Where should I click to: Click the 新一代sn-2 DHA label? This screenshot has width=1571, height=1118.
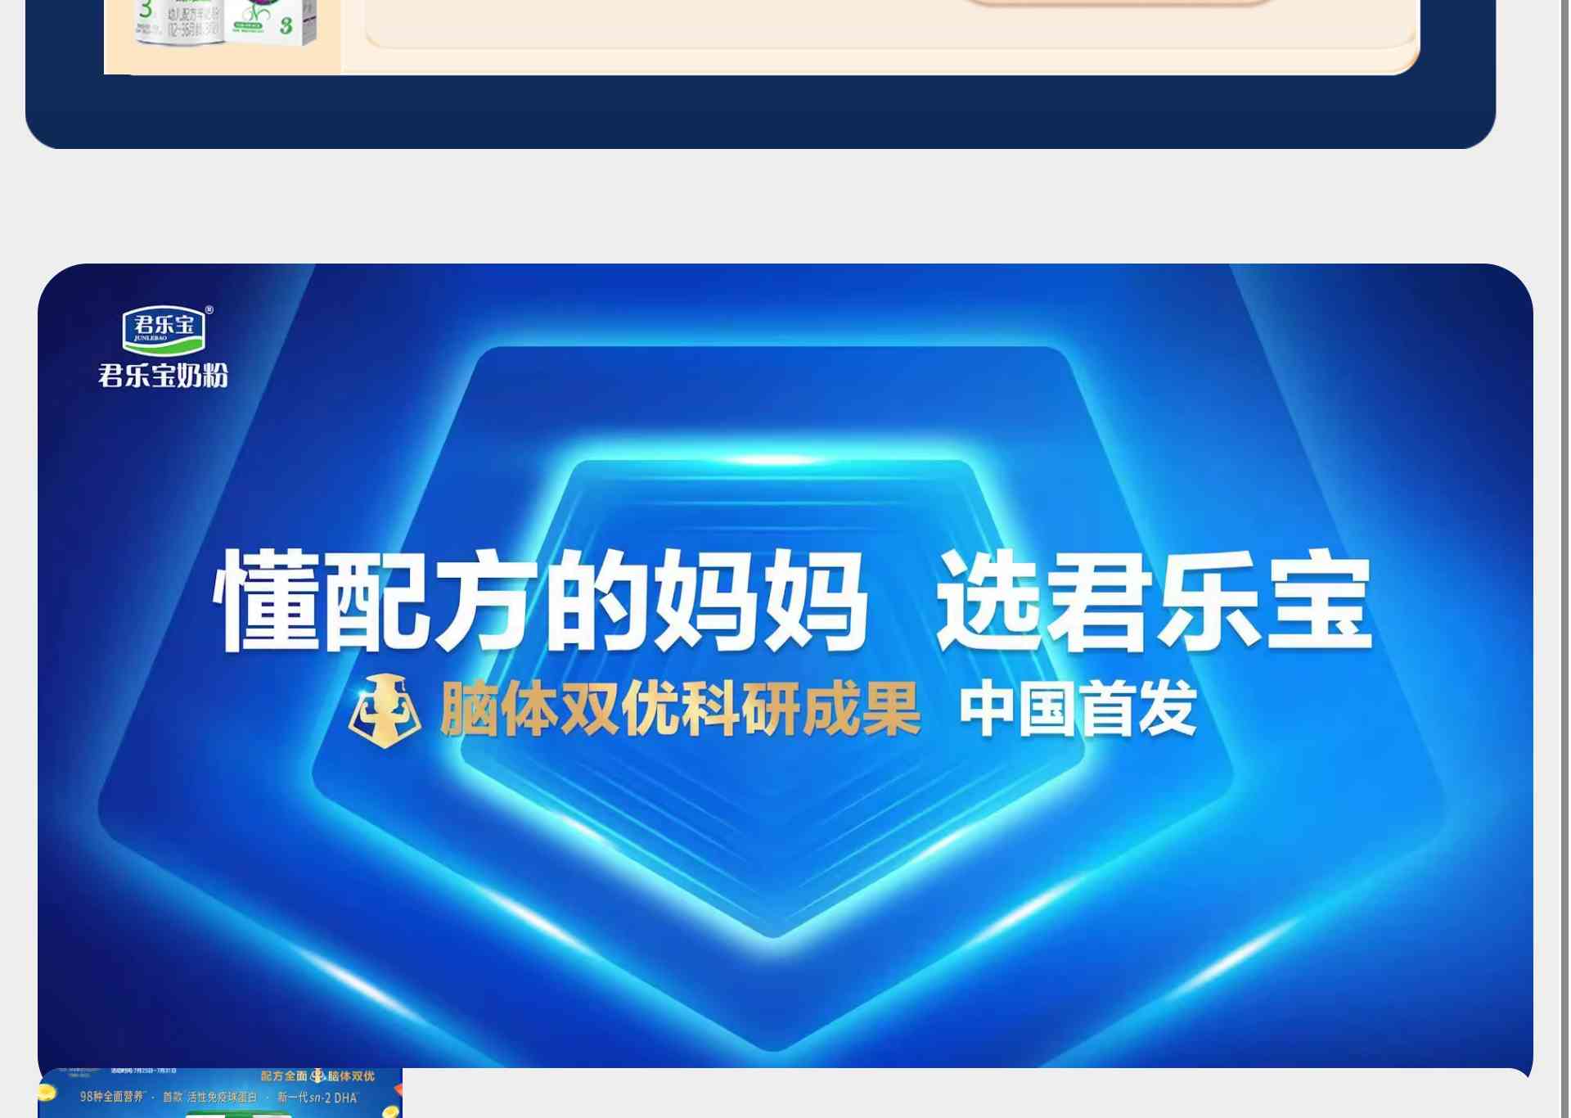317,1098
